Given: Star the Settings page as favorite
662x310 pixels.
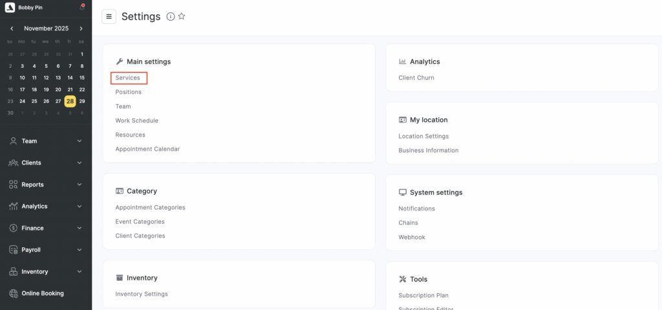Looking at the screenshot, I should click(x=182, y=17).
